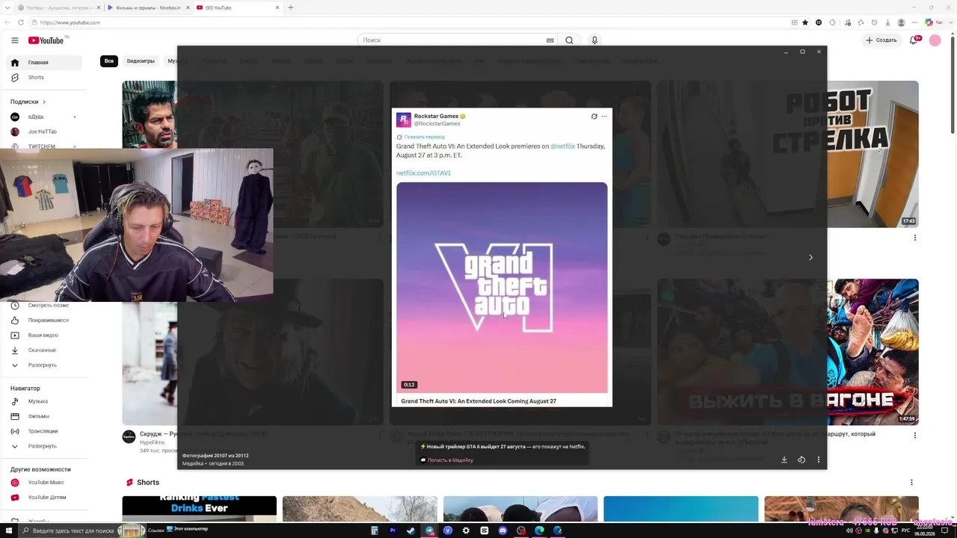Open Settings gear from the taskbar
Image resolution: width=957 pixels, height=538 pixels.
tap(466, 531)
